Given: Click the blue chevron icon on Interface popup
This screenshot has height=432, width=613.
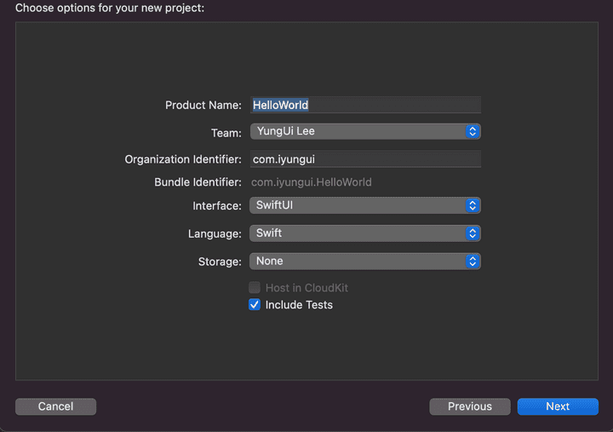Looking at the screenshot, I should 473,205.
